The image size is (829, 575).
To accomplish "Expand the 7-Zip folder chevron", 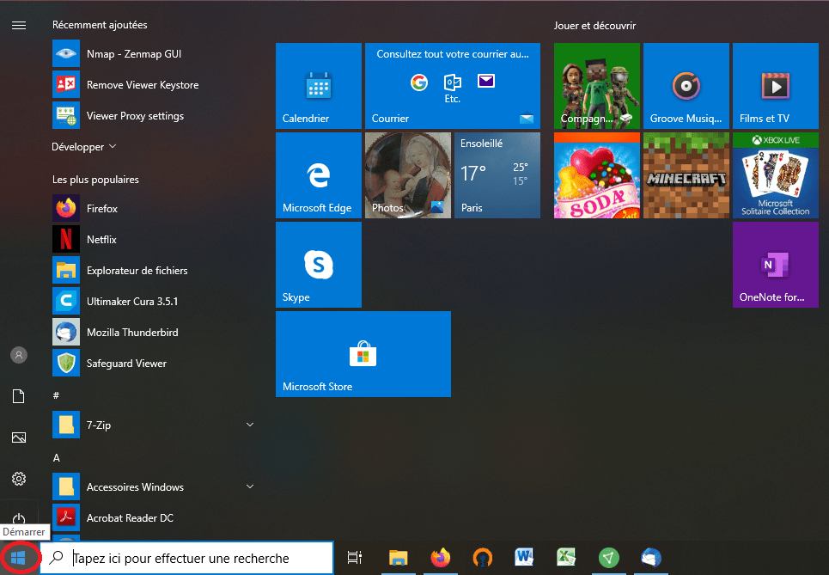I will pyautogui.click(x=250, y=425).
